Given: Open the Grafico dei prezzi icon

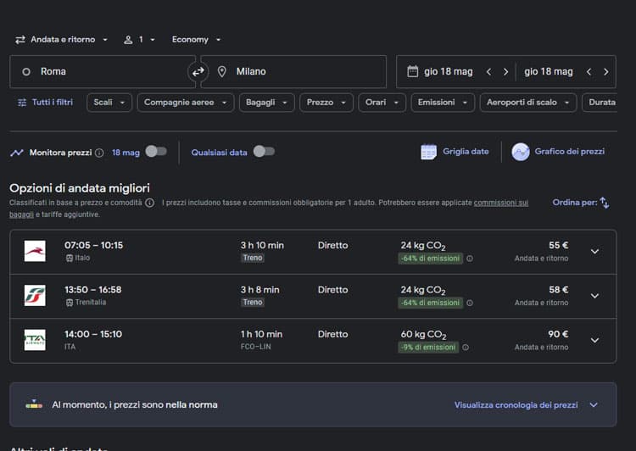Looking at the screenshot, I should click(x=521, y=152).
